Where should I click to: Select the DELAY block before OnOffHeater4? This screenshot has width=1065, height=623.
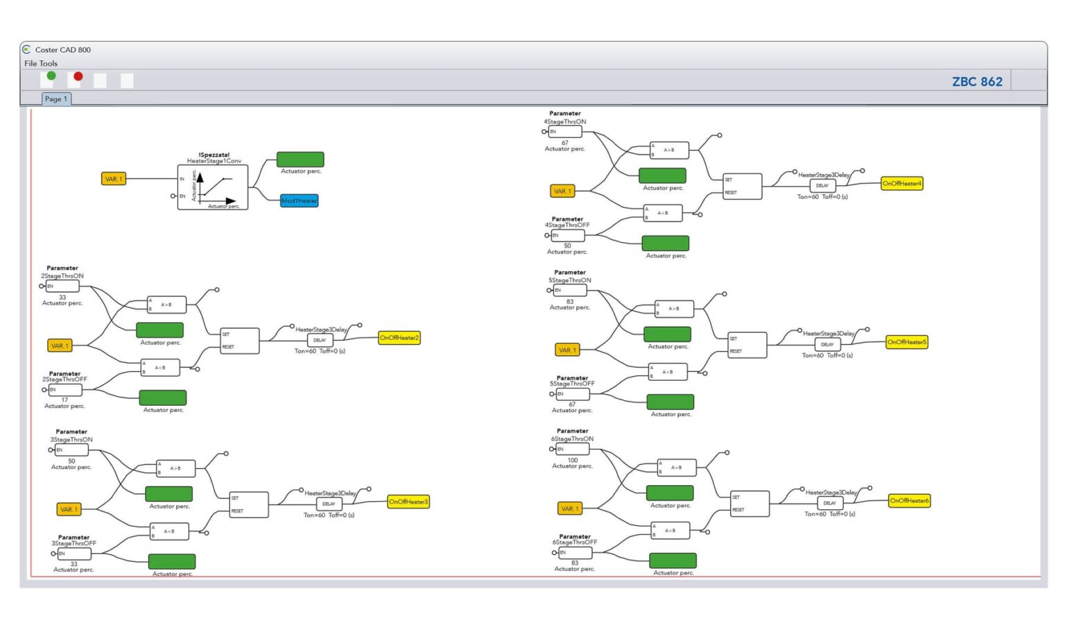point(823,185)
